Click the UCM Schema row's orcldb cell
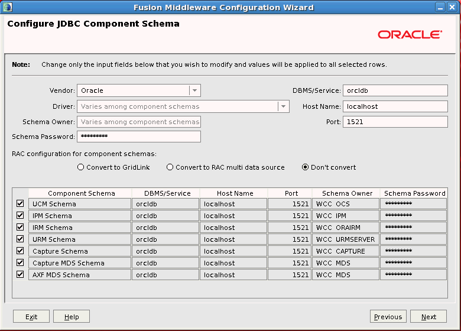This screenshot has width=461, height=331. point(165,204)
